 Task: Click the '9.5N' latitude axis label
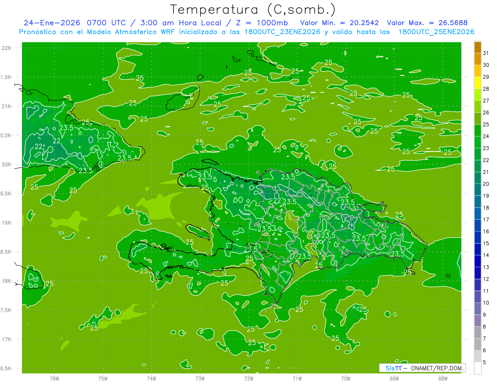[x=6, y=194]
